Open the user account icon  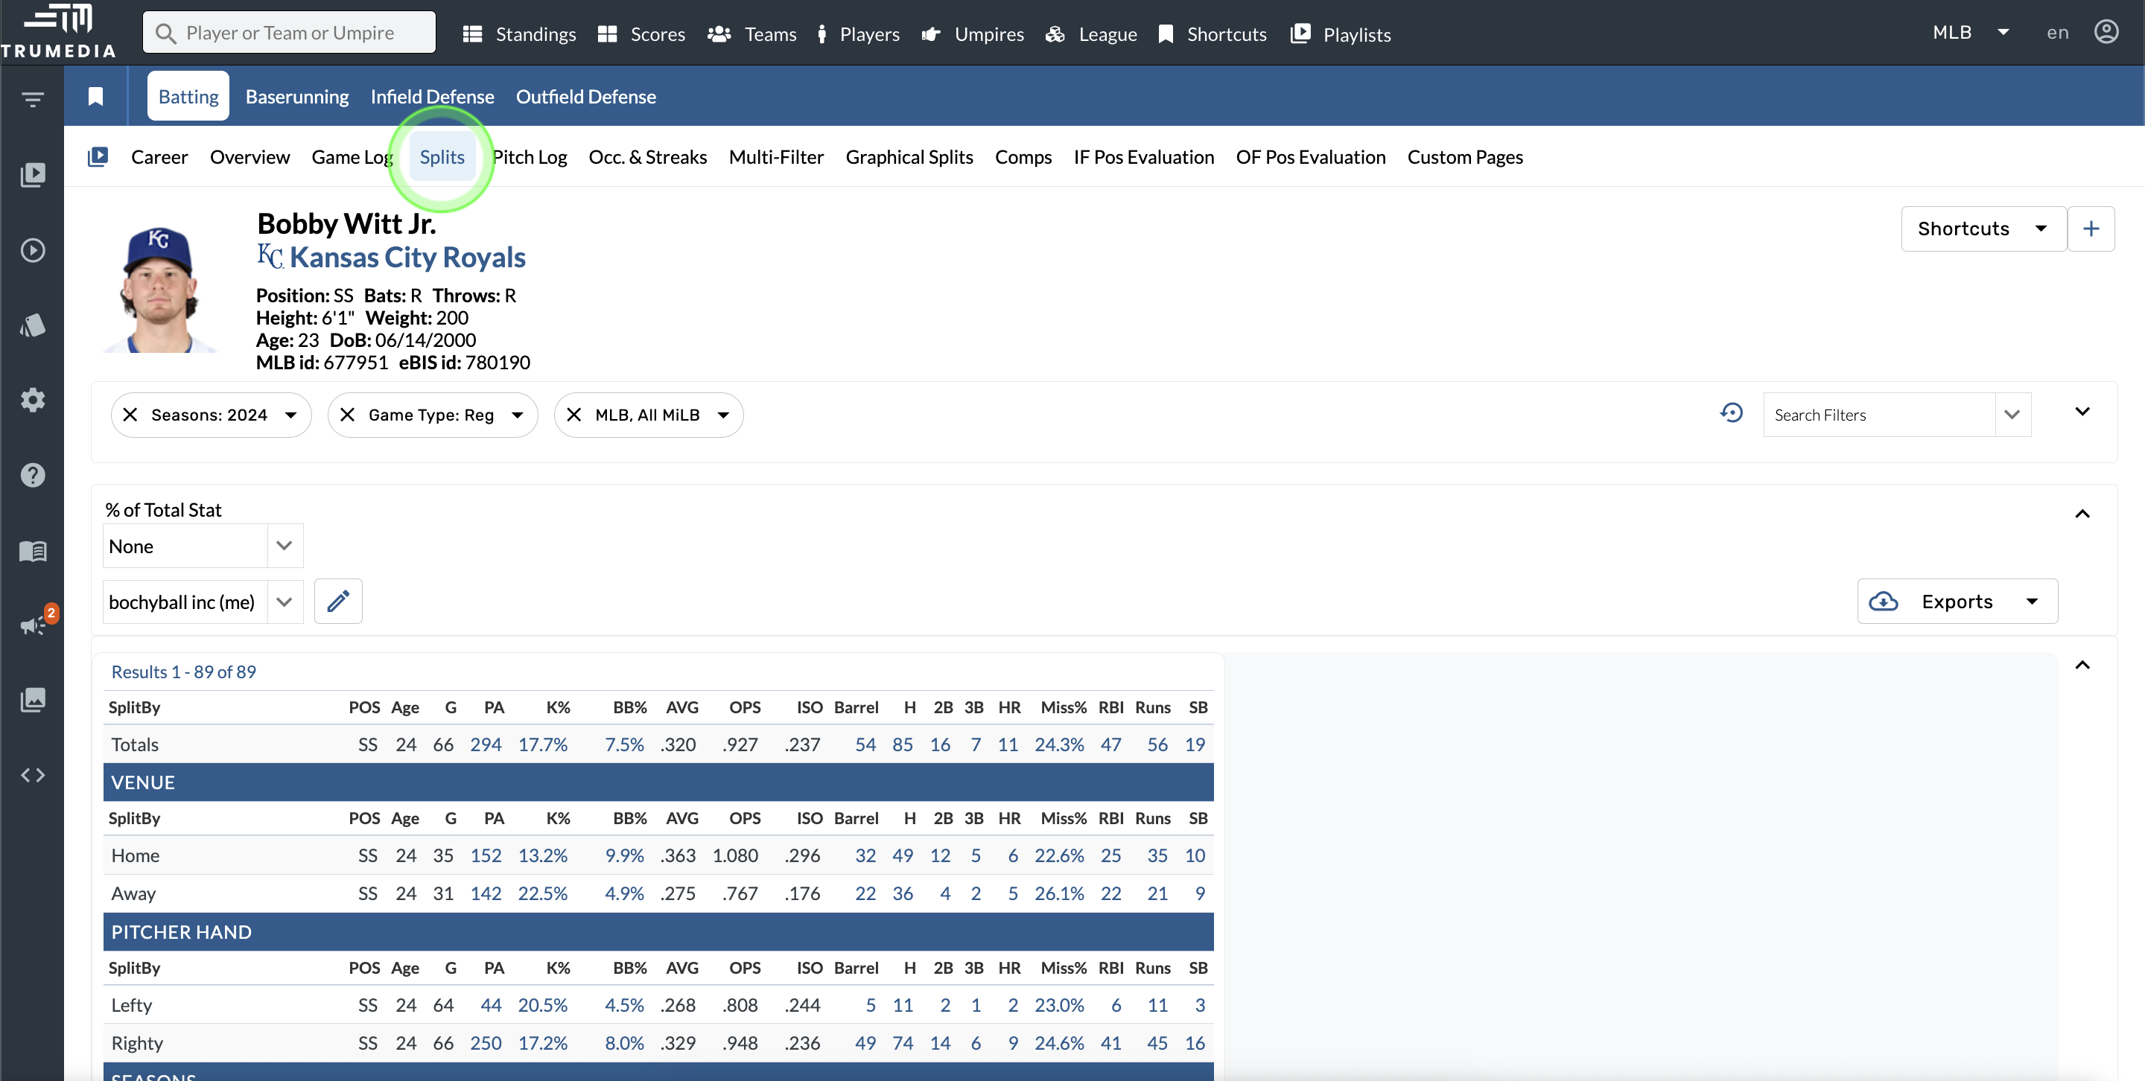tap(2106, 33)
